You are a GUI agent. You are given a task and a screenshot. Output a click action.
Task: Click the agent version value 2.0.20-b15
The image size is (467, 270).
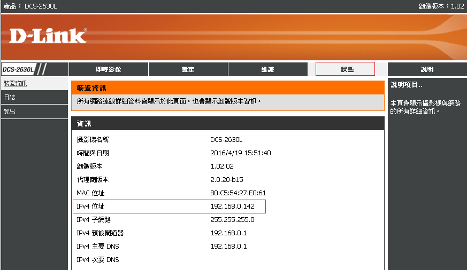click(x=226, y=180)
